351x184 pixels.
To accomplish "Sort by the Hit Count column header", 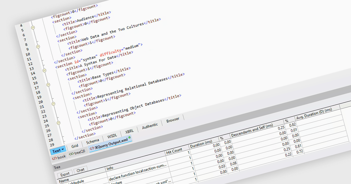I will [174, 151].
